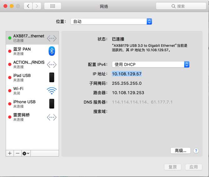
Task: Open the gear action menu
Action: 26,153
